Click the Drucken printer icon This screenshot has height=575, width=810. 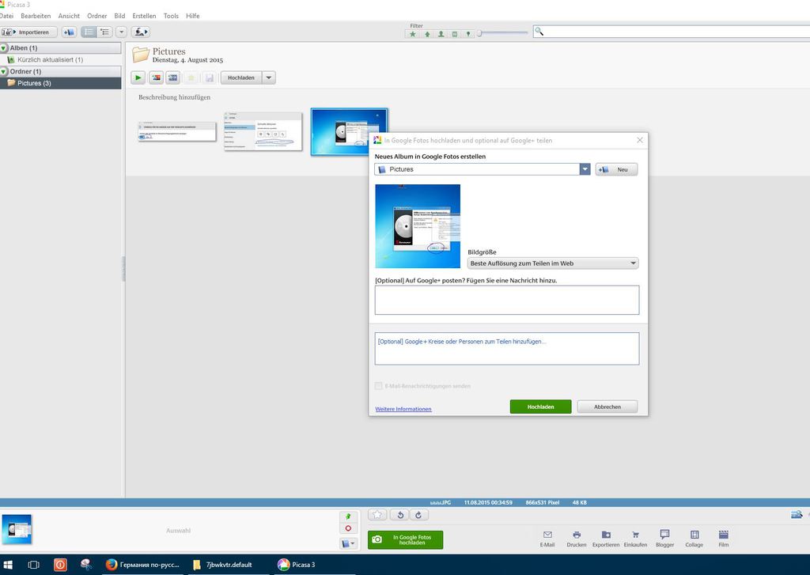pyautogui.click(x=577, y=535)
